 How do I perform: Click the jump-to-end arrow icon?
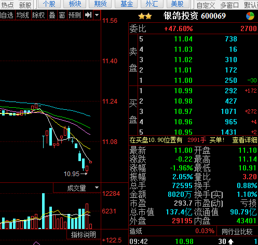pos(88,15)
